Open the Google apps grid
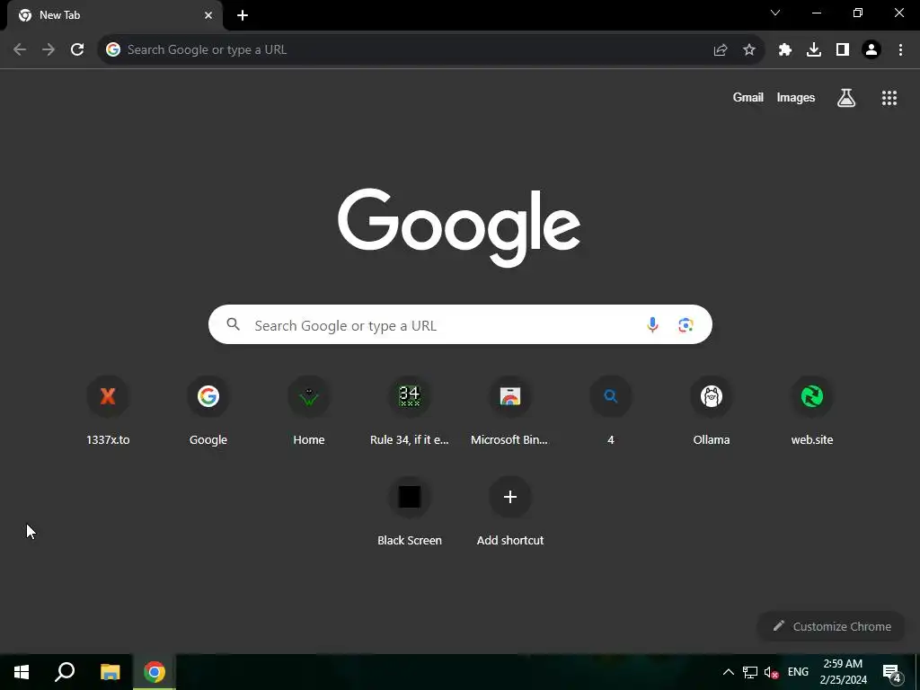This screenshot has height=690, width=920. [889, 98]
